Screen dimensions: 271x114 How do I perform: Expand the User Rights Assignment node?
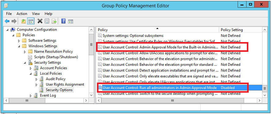(x=36, y=85)
